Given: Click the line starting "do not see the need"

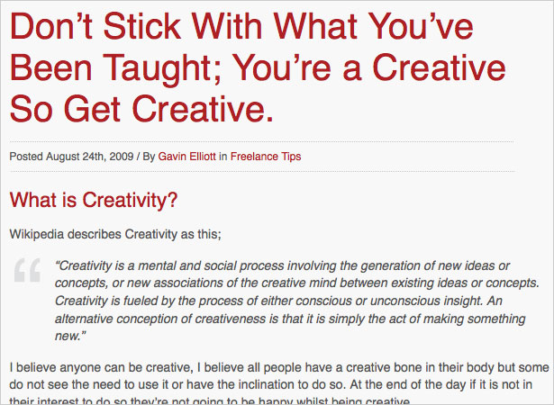Looking at the screenshot, I should point(270,384).
